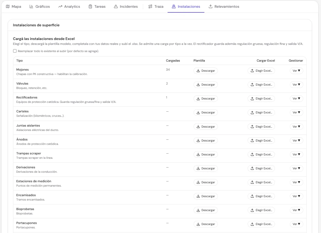Download the Juntas aislantes template
321x233 pixels.
[206, 127]
